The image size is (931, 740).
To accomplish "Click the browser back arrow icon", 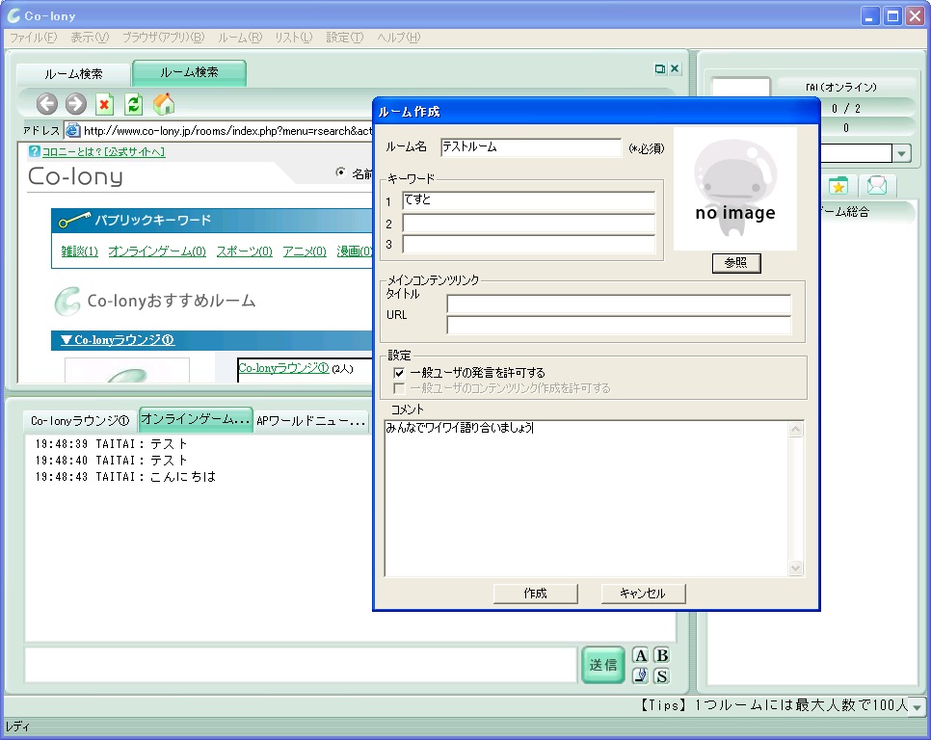I will (x=47, y=104).
